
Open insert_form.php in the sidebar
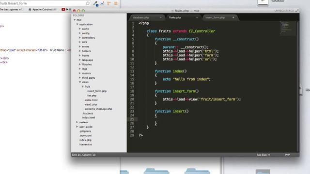(x=97, y=91)
